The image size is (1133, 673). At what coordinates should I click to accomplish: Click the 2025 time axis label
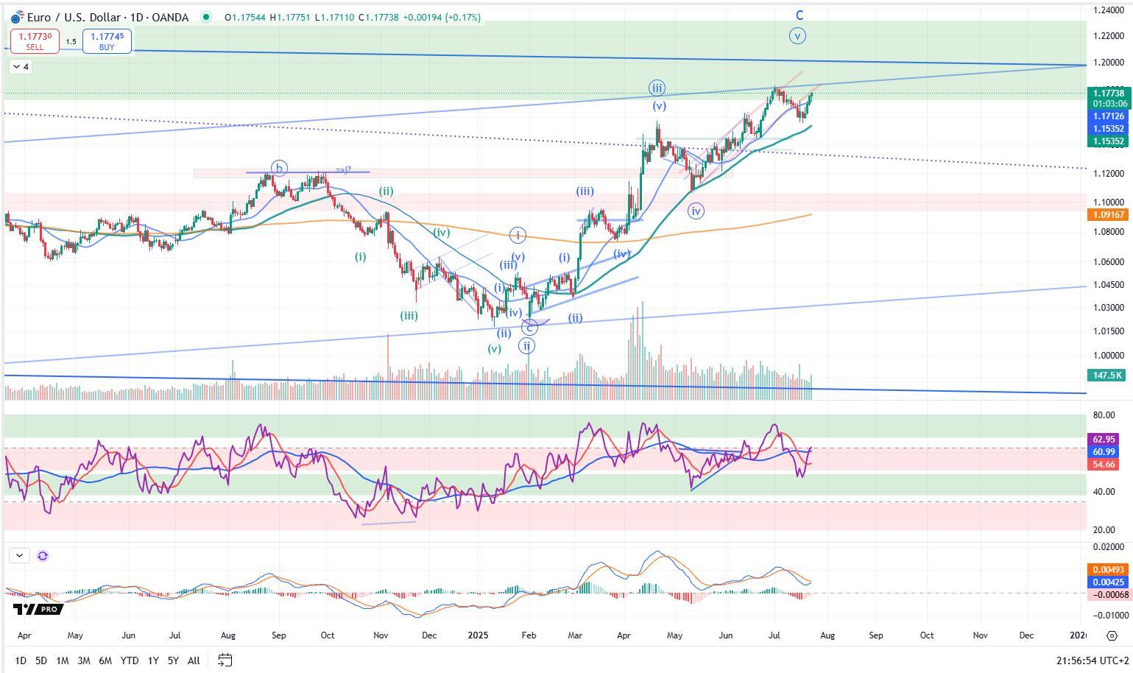coord(478,635)
